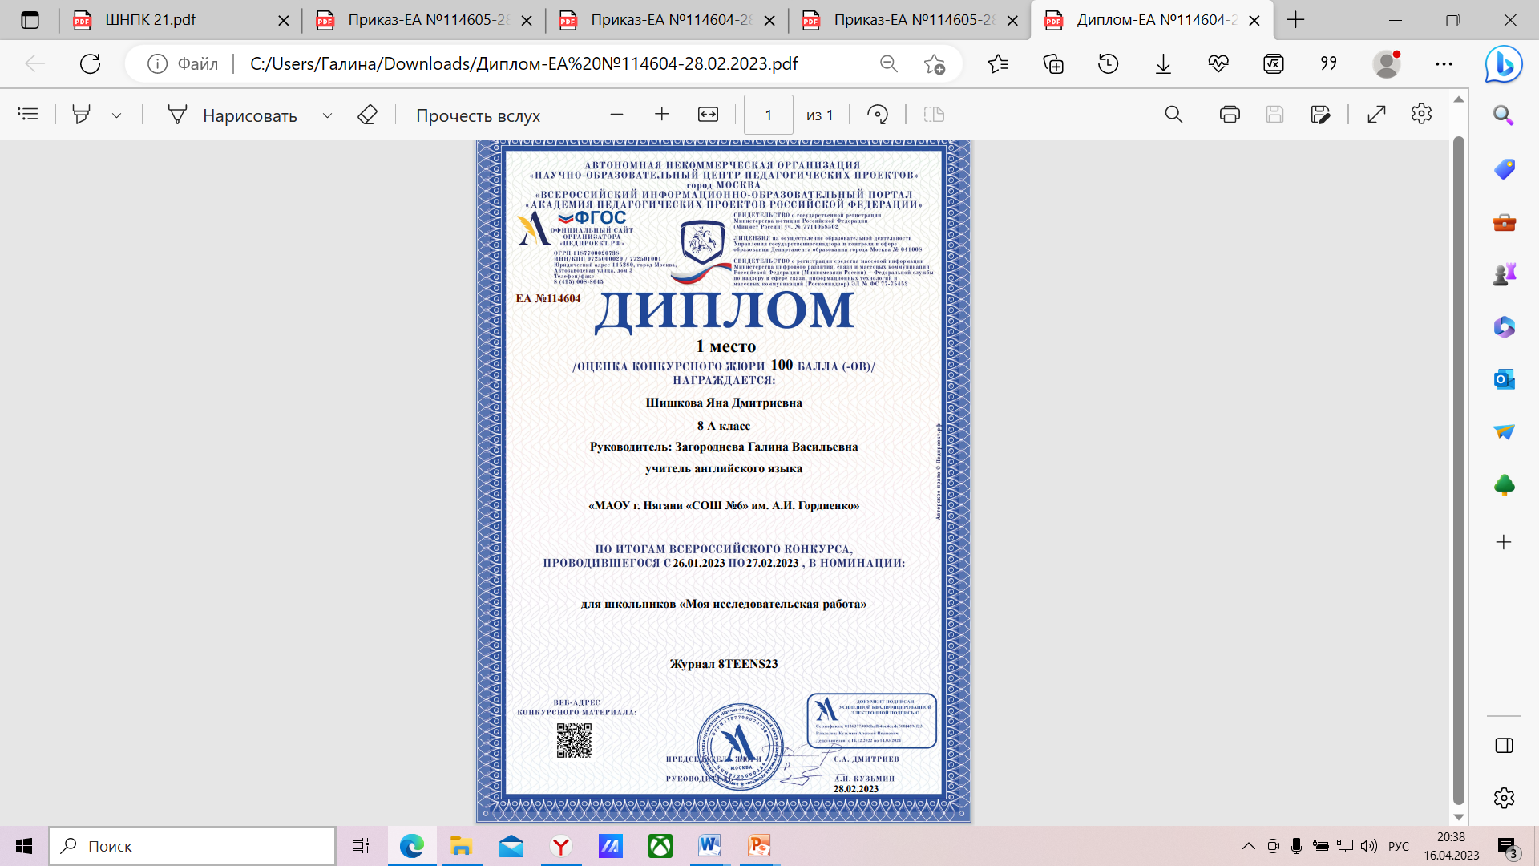Open Bing chat sidebar button
This screenshot has width=1539, height=866.
pyautogui.click(x=1504, y=64)
